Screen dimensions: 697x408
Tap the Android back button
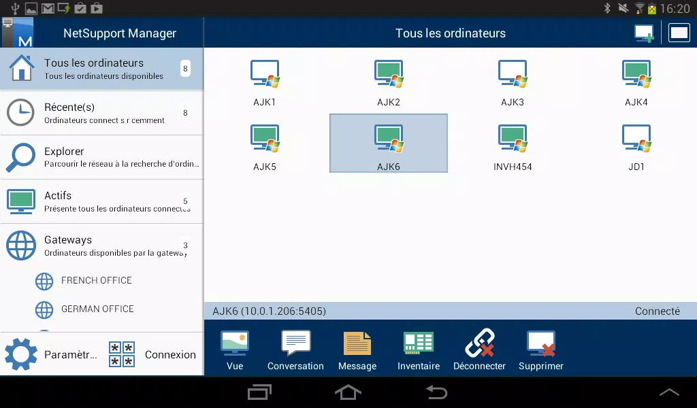tap(436, 392)
